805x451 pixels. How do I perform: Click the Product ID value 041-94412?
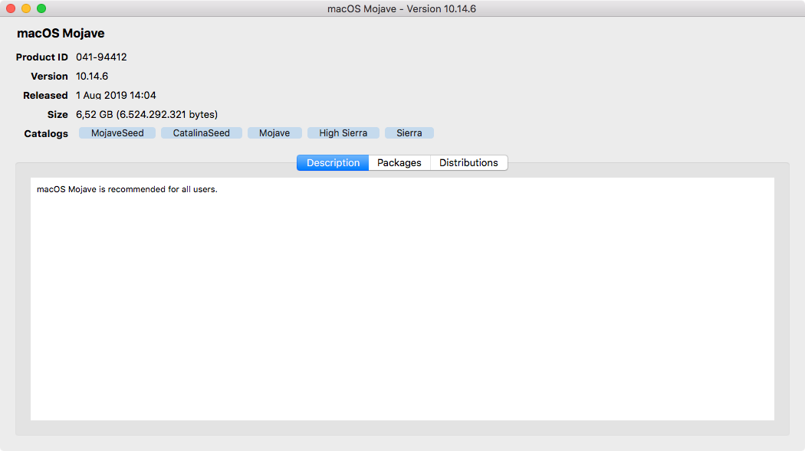tap(101, 57)
